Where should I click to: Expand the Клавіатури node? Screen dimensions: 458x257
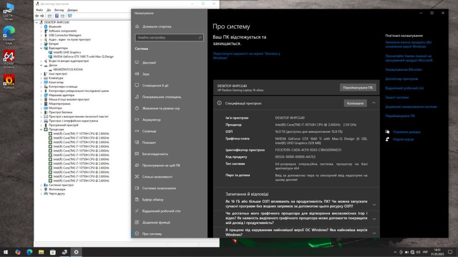coord(41,78)
